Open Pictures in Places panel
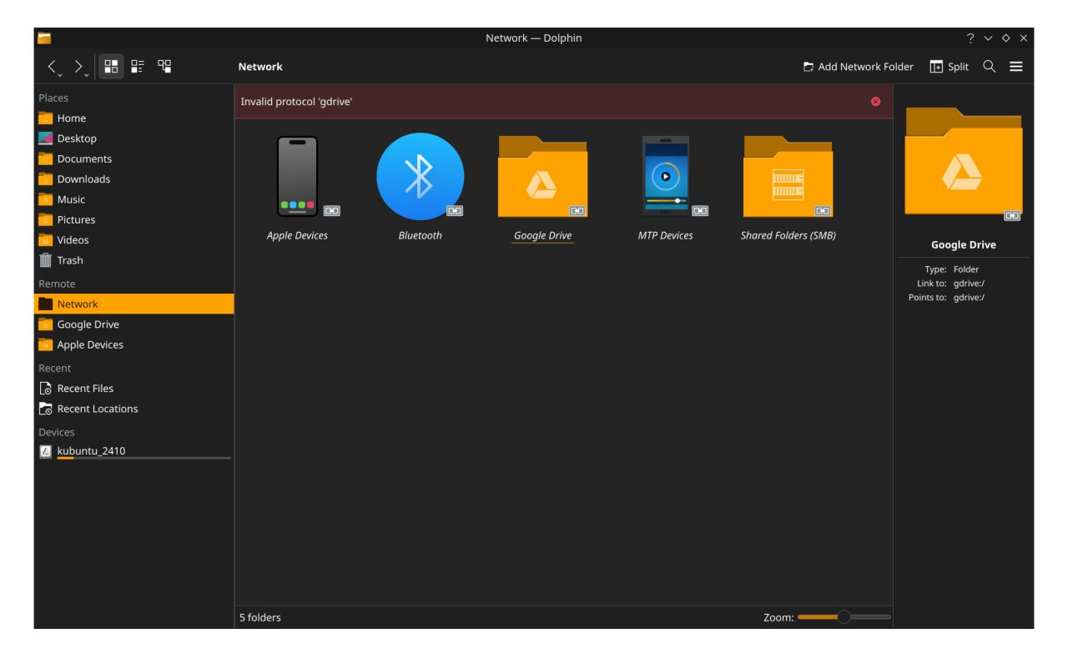The height and width of the screenshot is (669, 1068). [x=133, y=219]
